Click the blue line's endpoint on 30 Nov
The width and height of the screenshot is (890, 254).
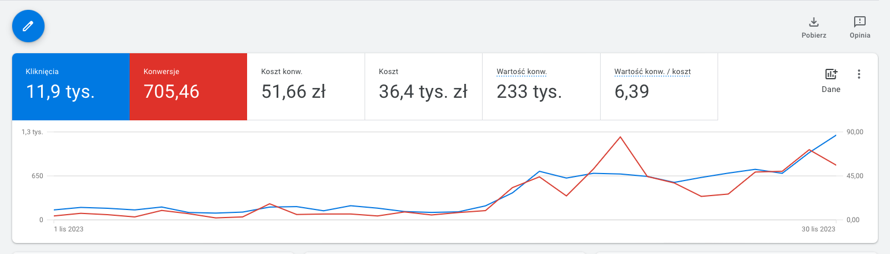pyautogui.click(x=836, y=135)
